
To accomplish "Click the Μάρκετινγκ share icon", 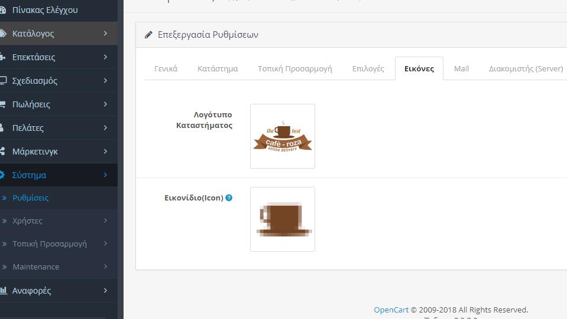I will point(2,152).
